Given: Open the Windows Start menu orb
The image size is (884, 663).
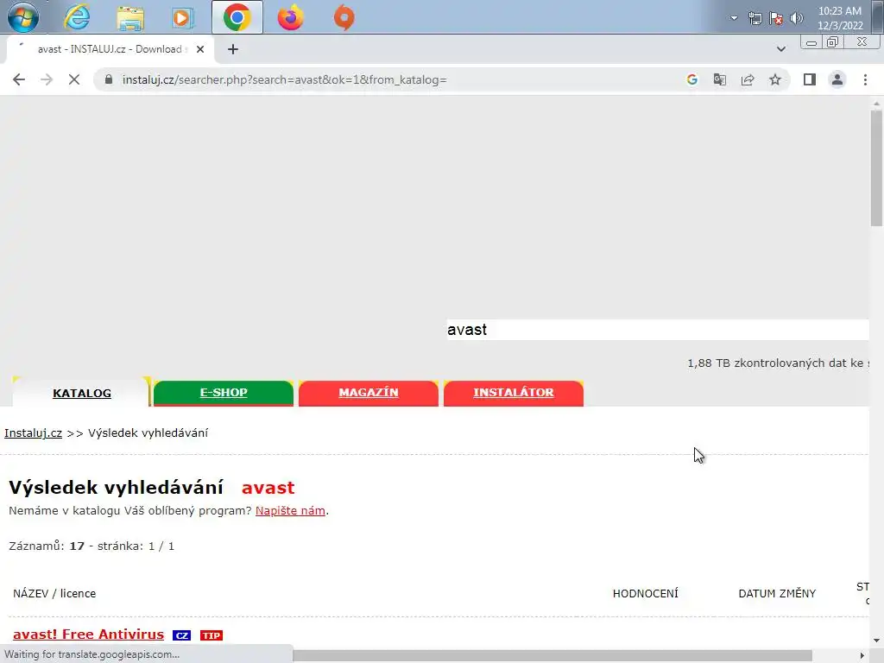Looking at the screenshot, I should click(x=23, y=17).
